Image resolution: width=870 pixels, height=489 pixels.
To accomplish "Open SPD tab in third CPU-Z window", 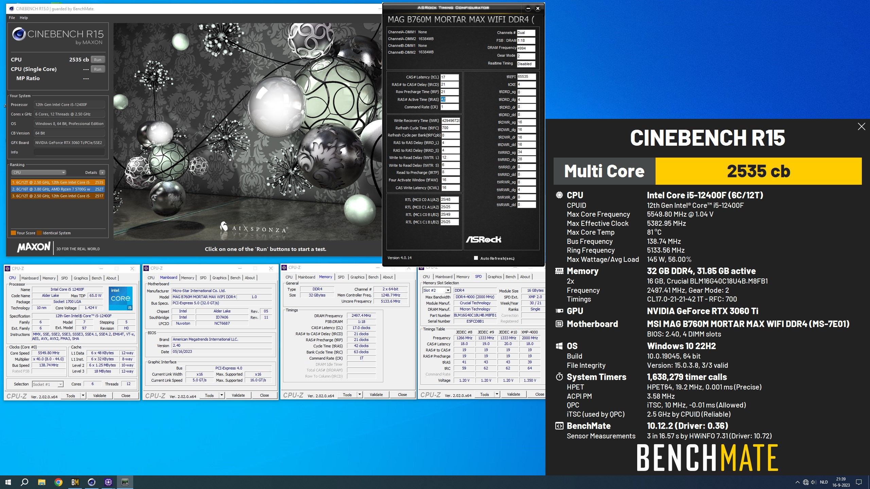I will [x=341, y=277].
